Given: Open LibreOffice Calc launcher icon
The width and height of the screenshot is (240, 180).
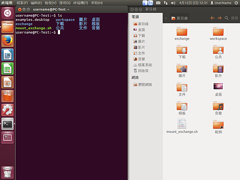Looking at the screenshot, I should coord(7,68).
